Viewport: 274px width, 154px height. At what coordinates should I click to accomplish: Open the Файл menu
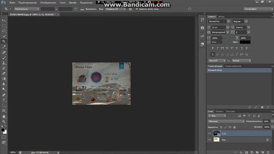(12, 3)
